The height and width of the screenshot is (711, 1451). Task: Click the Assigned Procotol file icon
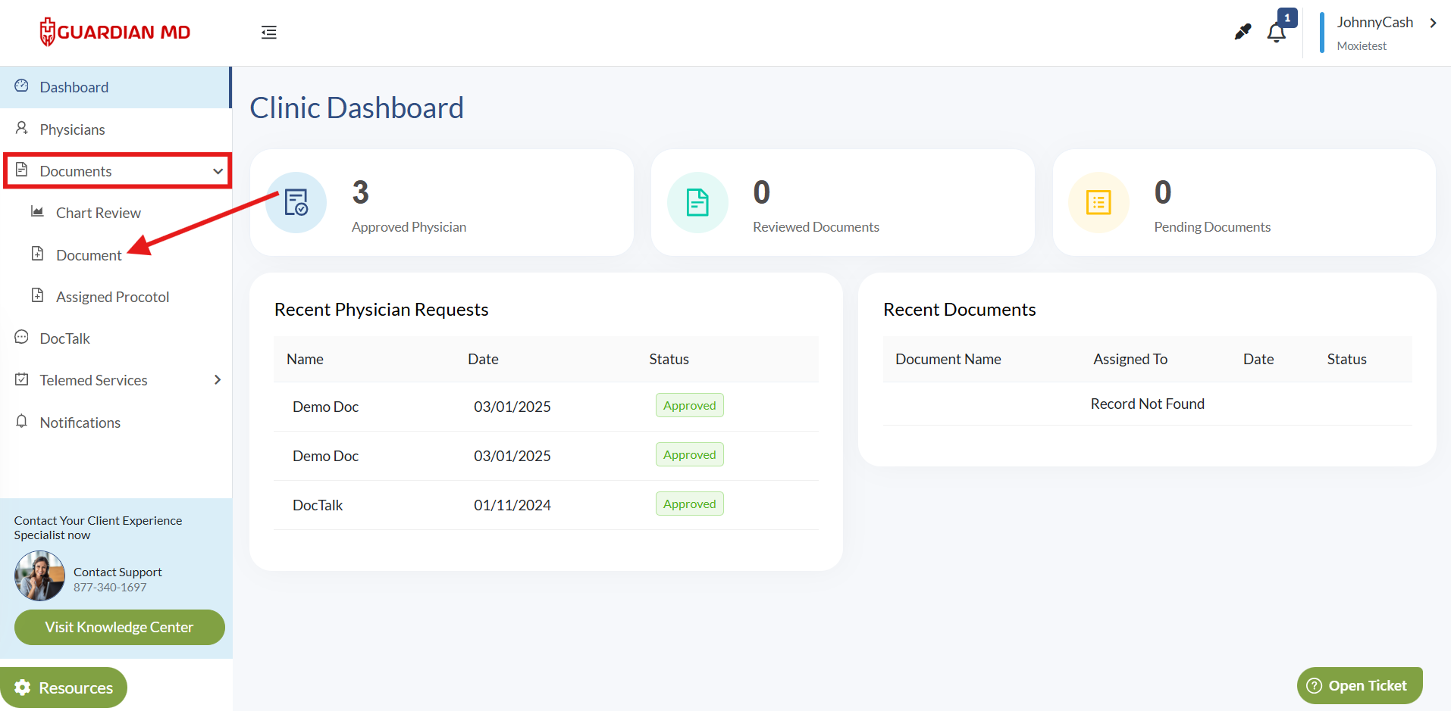tap(37, 295)
